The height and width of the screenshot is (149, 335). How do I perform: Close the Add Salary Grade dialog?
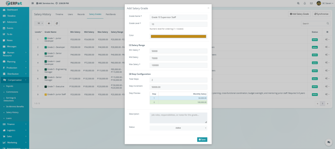point(208,8)
